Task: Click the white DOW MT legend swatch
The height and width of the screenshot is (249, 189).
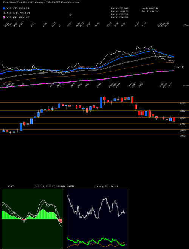Action: point(4,13)
